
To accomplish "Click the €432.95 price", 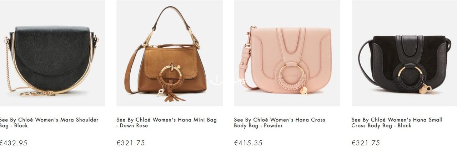I will coord(14,143).
